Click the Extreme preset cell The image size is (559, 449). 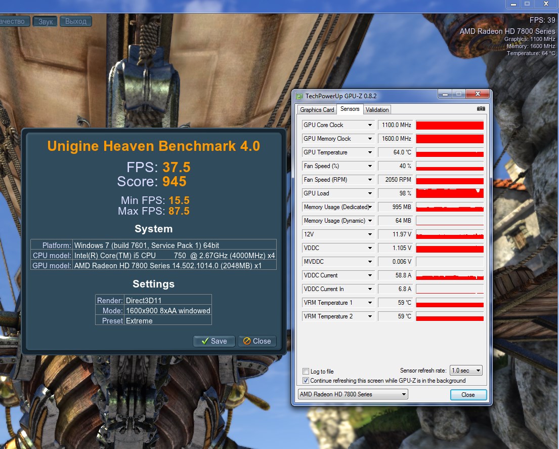(x=168, y=320)
